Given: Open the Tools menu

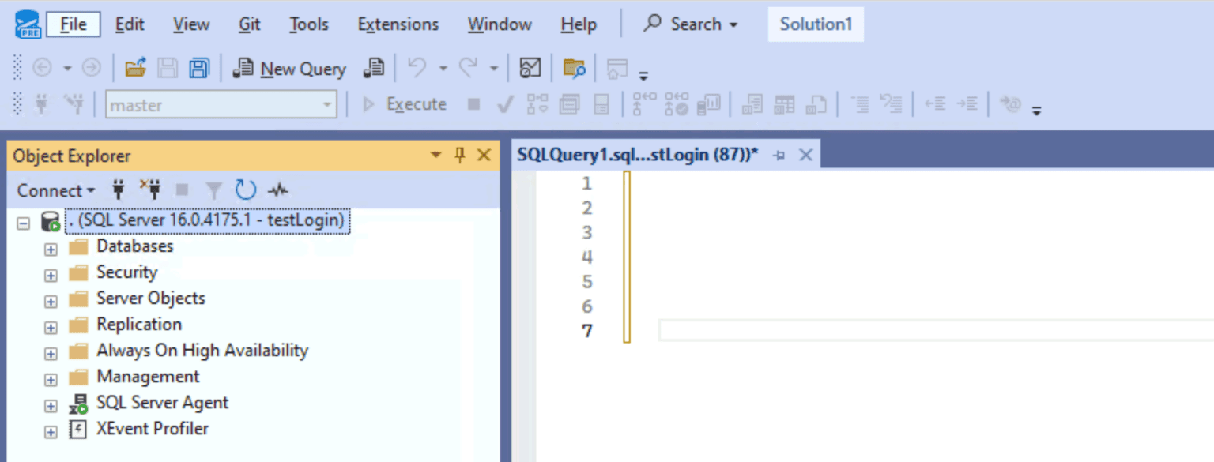Looking at the screenshot, I should pyautogui.click(x=309, y=24).
